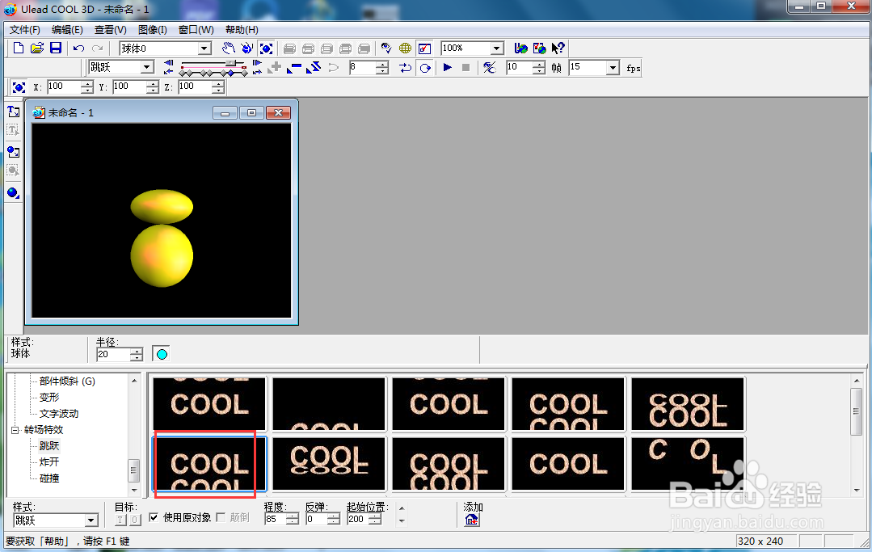Select 碰撞 in effects tree
The height and width of the screenshot is (552, 872).
point(49,478)
